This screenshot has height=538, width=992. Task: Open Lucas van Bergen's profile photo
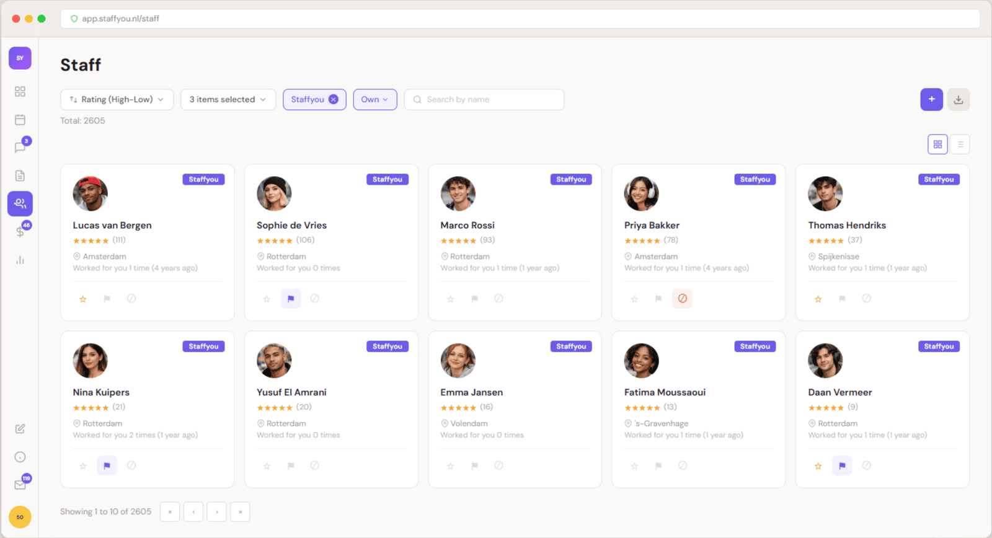coord(90,193)
